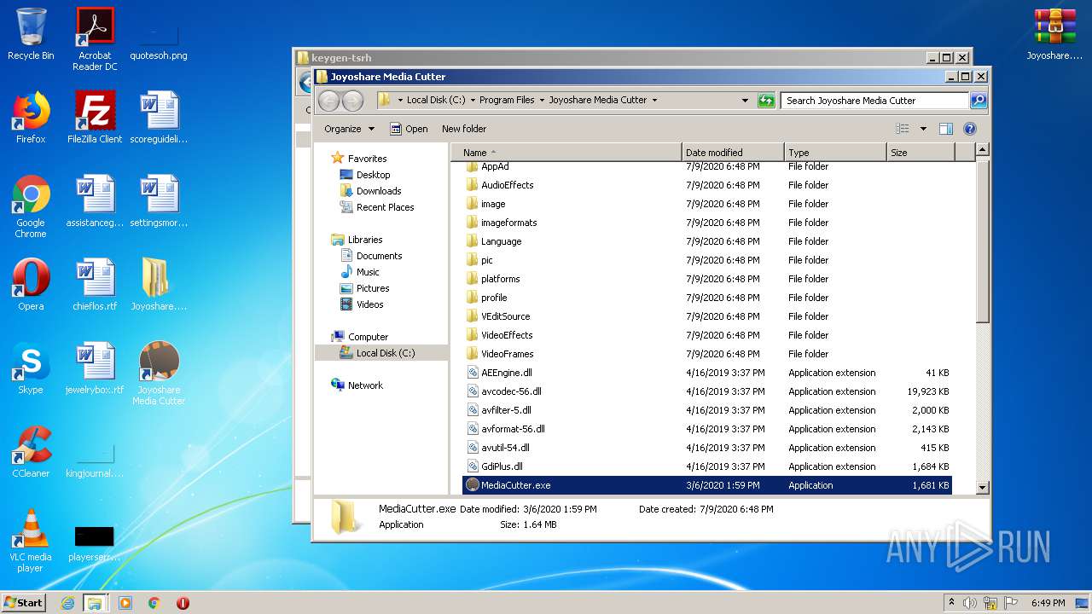Click the Explorer Back navigation button
Screen dimensions: 1092x614
(328, 101)
